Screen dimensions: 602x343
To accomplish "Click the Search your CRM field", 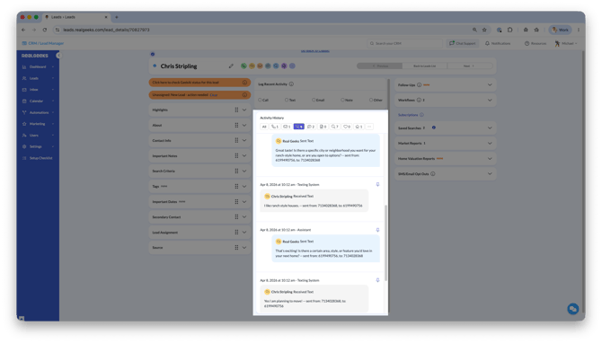I will 404,43.
